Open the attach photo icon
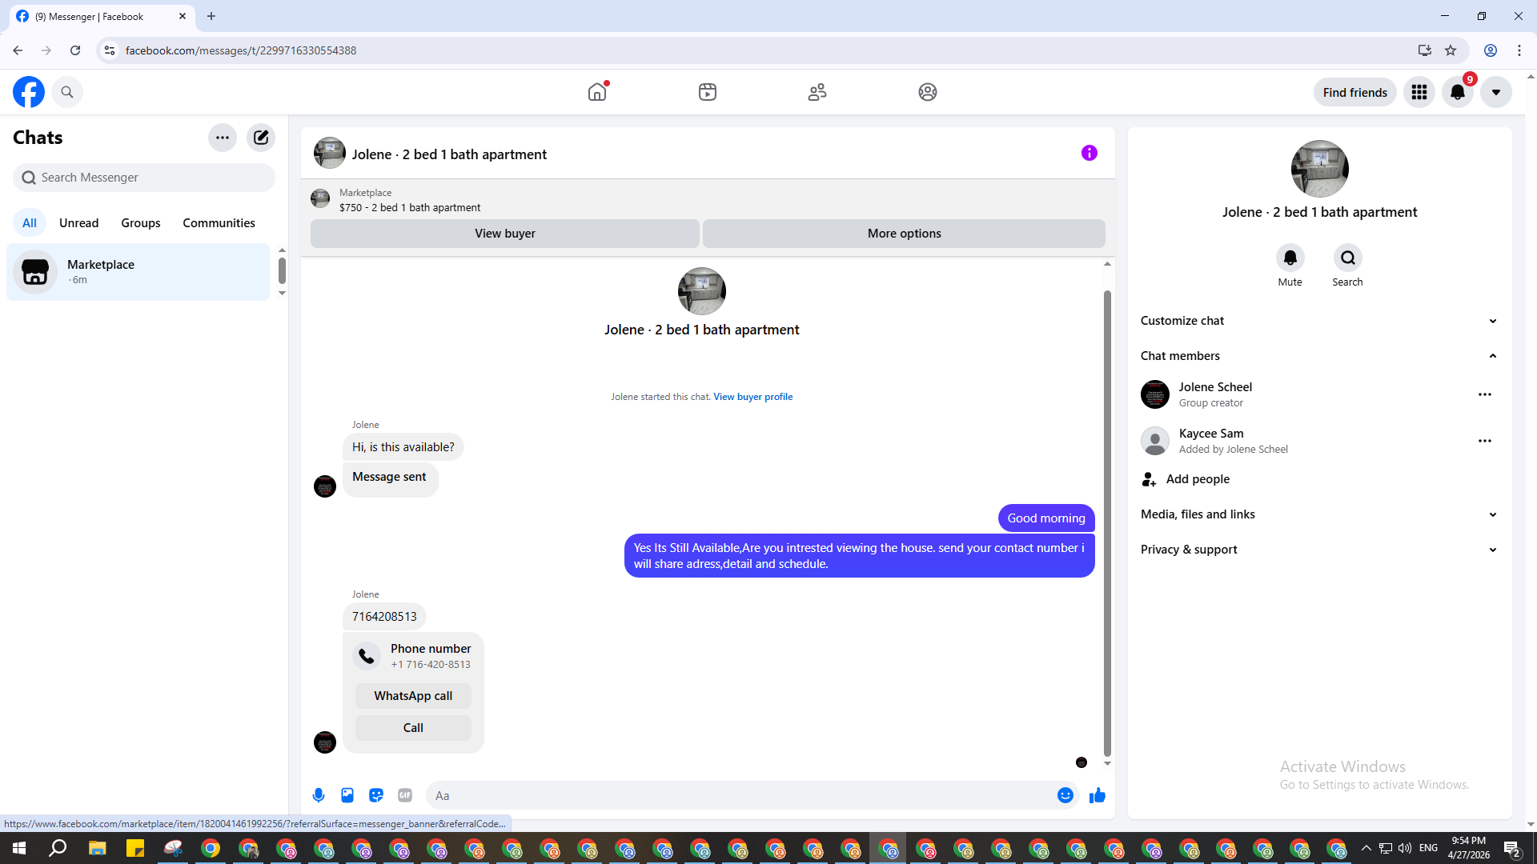This screenshot has width=1537, height=864. (347, 795)
